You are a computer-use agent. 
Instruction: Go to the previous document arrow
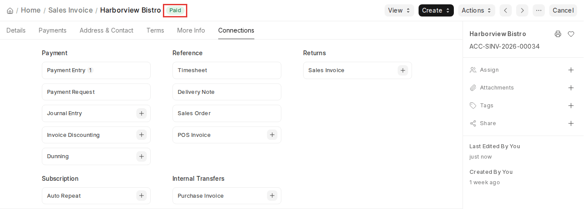coord(506,10)
